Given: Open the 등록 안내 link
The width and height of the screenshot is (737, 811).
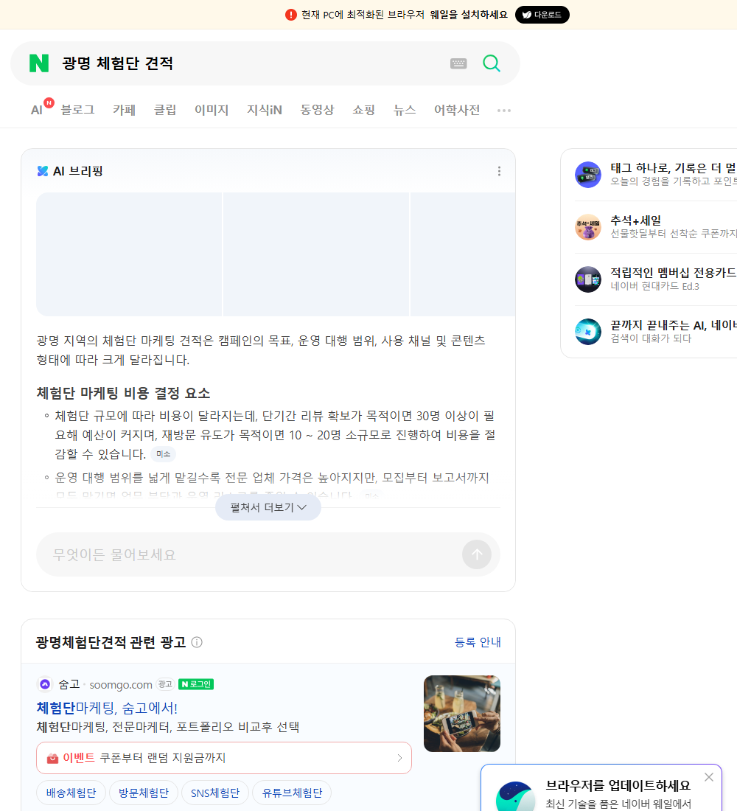Looking at the screenshot, I should click(x=478, y=642).
